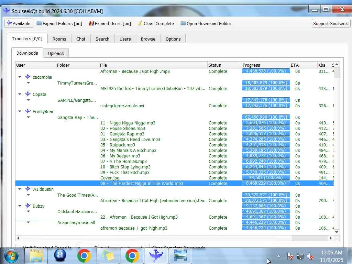Open Windows Explorer from the taskbar
Screen dimensions: 352x264
pyautogui.click(x=36, y=256)
